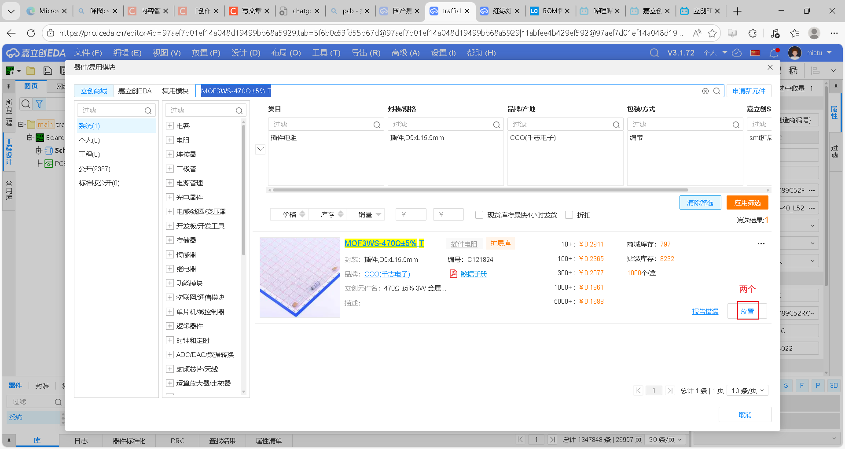This screenshot has width=845, height=449.
Task: Click the search magnifier in the component search bar
Action: click(x=717, y=91)
